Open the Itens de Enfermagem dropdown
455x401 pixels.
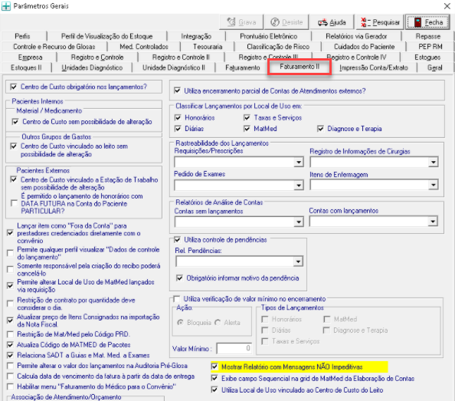point(433,185)
